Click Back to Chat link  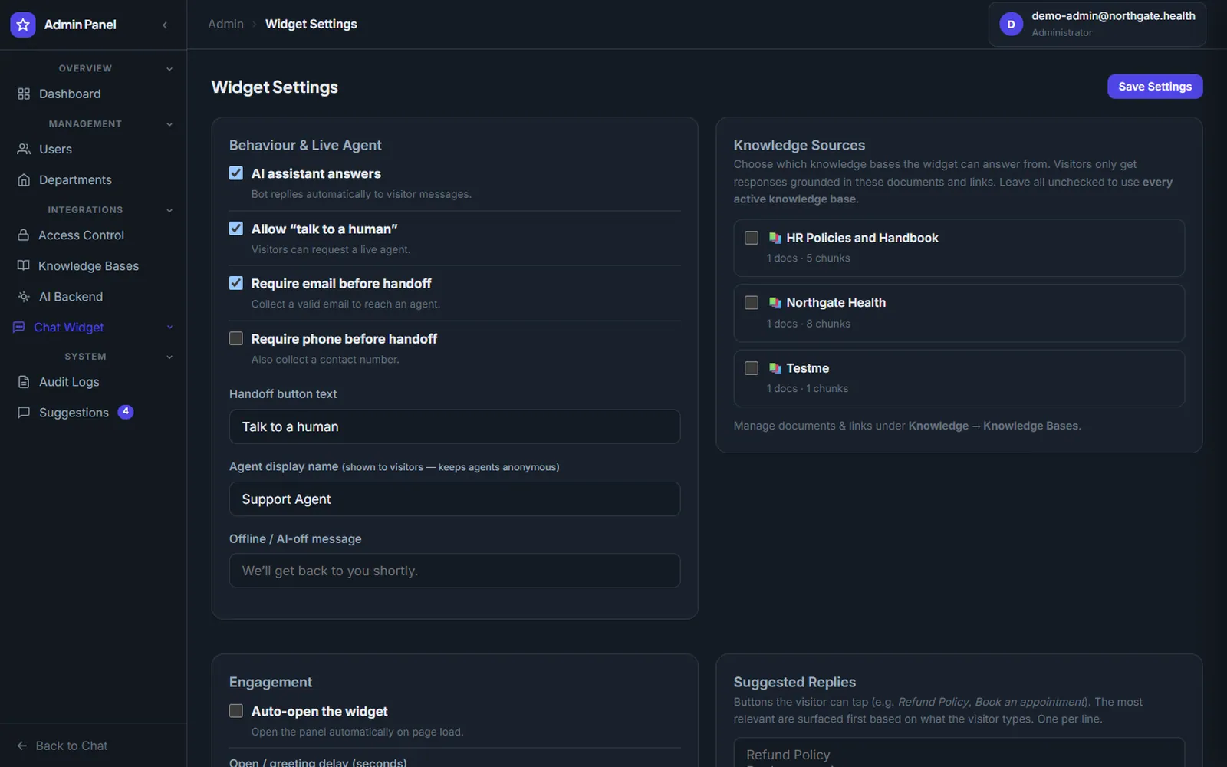tap(63, 746)
